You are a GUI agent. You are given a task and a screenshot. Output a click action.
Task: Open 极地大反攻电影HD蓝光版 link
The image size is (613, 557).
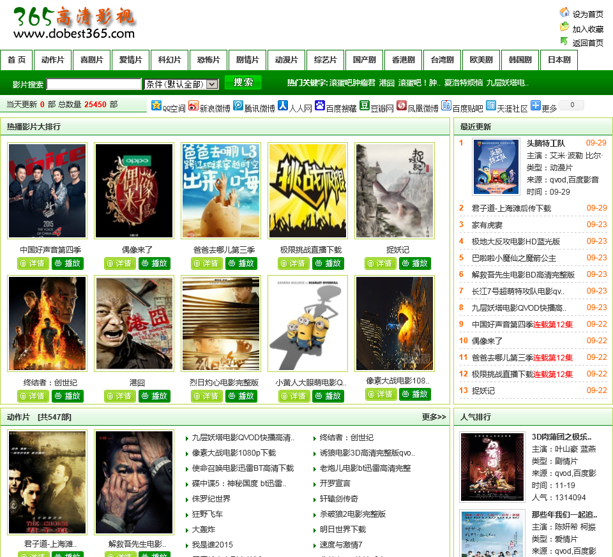click(516, 242)
